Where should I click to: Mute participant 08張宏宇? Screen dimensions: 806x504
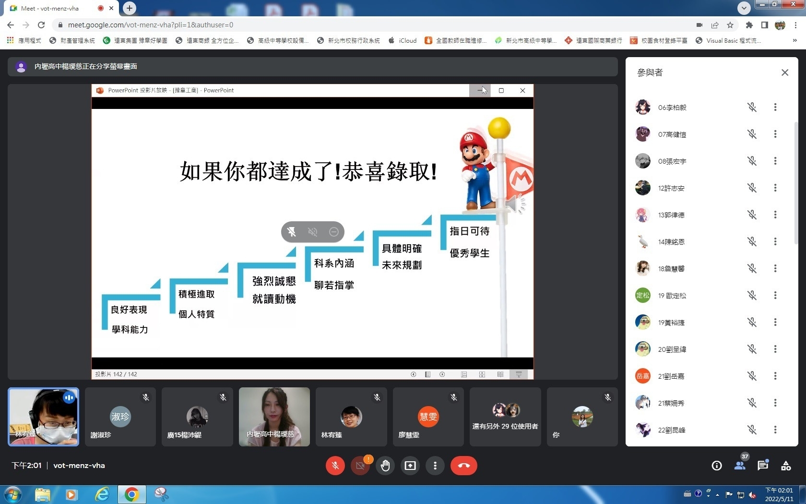click(752, 161)
